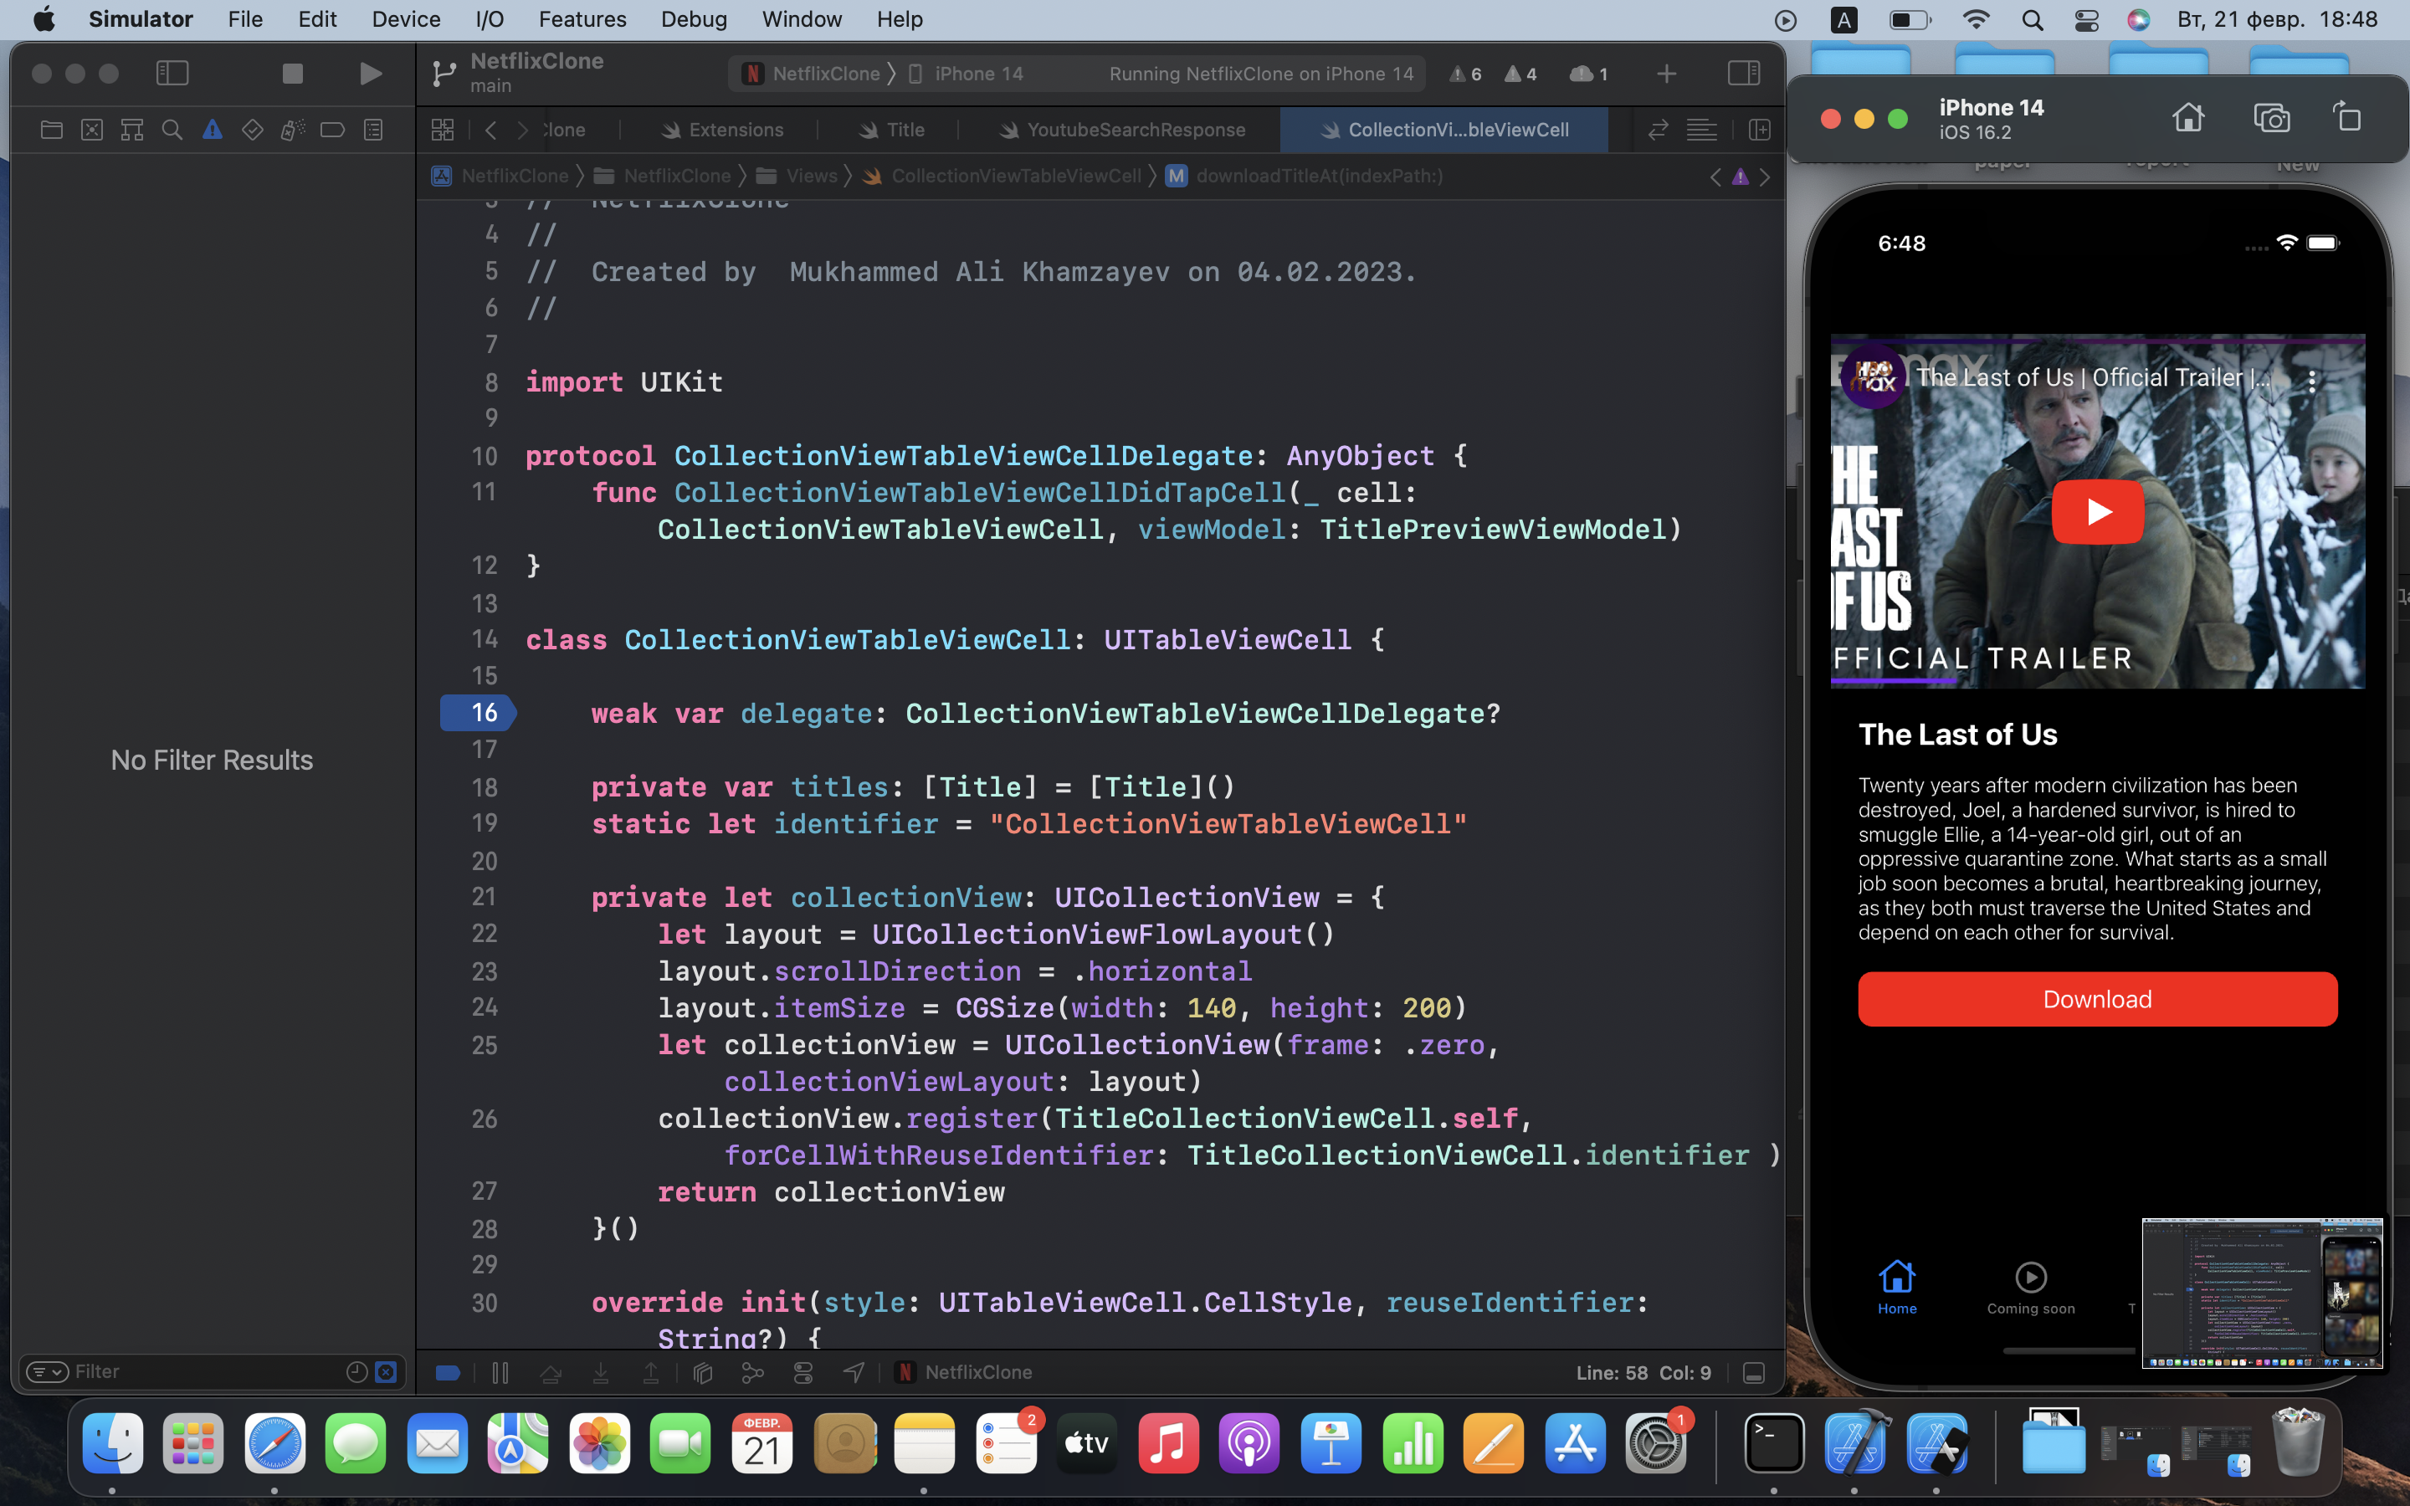This screenshot has height=1506, width=2410.
Task: Tap the Home tab in the simulator
Action: coord(1897,1287)
